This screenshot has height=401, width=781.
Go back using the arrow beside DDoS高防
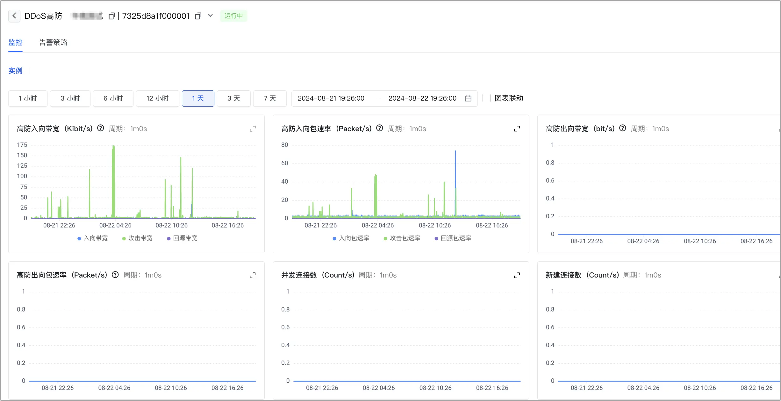(14, 16)
